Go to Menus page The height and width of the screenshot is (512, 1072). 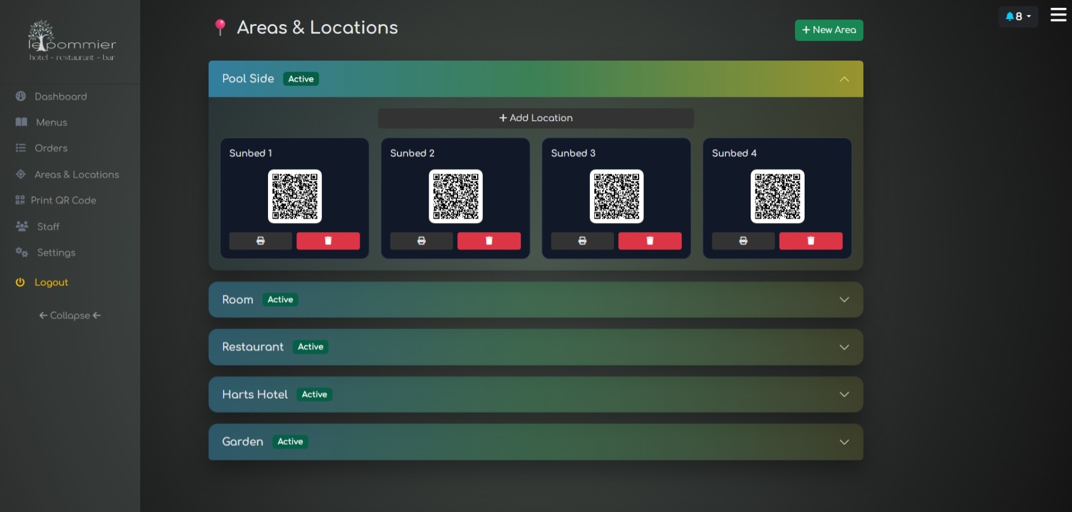[x=52, y=122]
